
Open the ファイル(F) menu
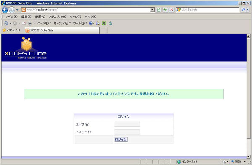pyautogui.click(x=11, y=17)
